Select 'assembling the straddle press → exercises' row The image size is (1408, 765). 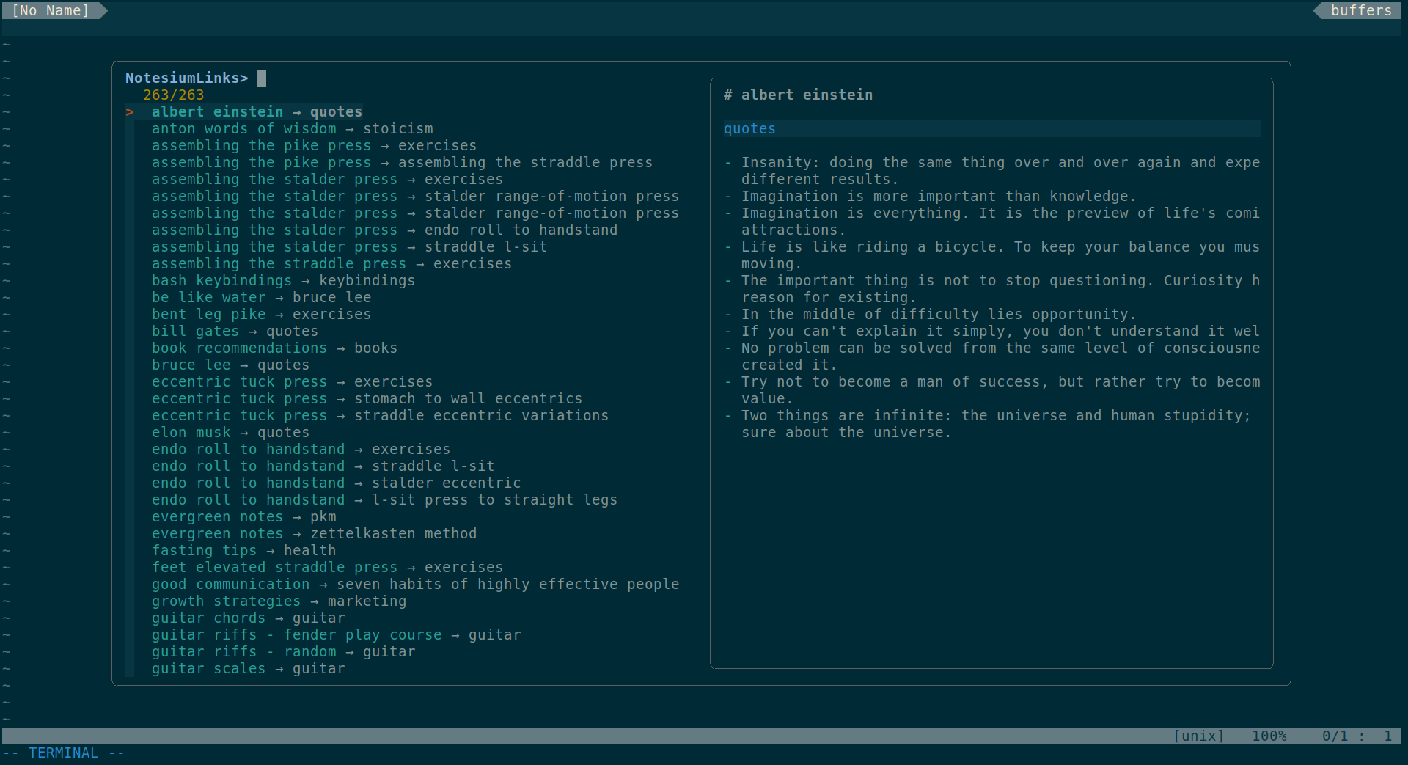point(331,263)
